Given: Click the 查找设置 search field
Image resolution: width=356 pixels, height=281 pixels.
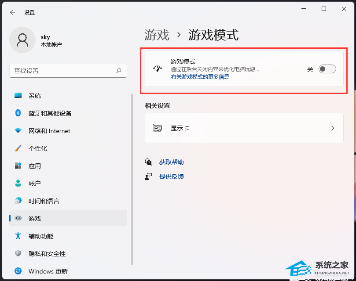Looking at the screenshot, I should 68,71.
